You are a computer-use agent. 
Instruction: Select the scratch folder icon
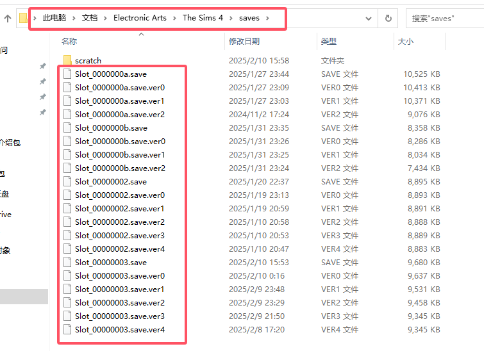[x=67, y=61]
